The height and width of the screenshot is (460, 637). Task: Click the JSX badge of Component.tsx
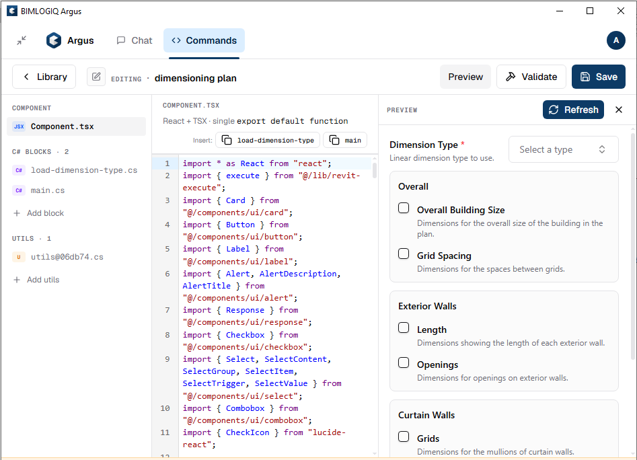pyautogui.click(x=19, y=126)
